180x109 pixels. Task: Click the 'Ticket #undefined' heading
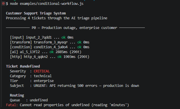click(23, 66)
